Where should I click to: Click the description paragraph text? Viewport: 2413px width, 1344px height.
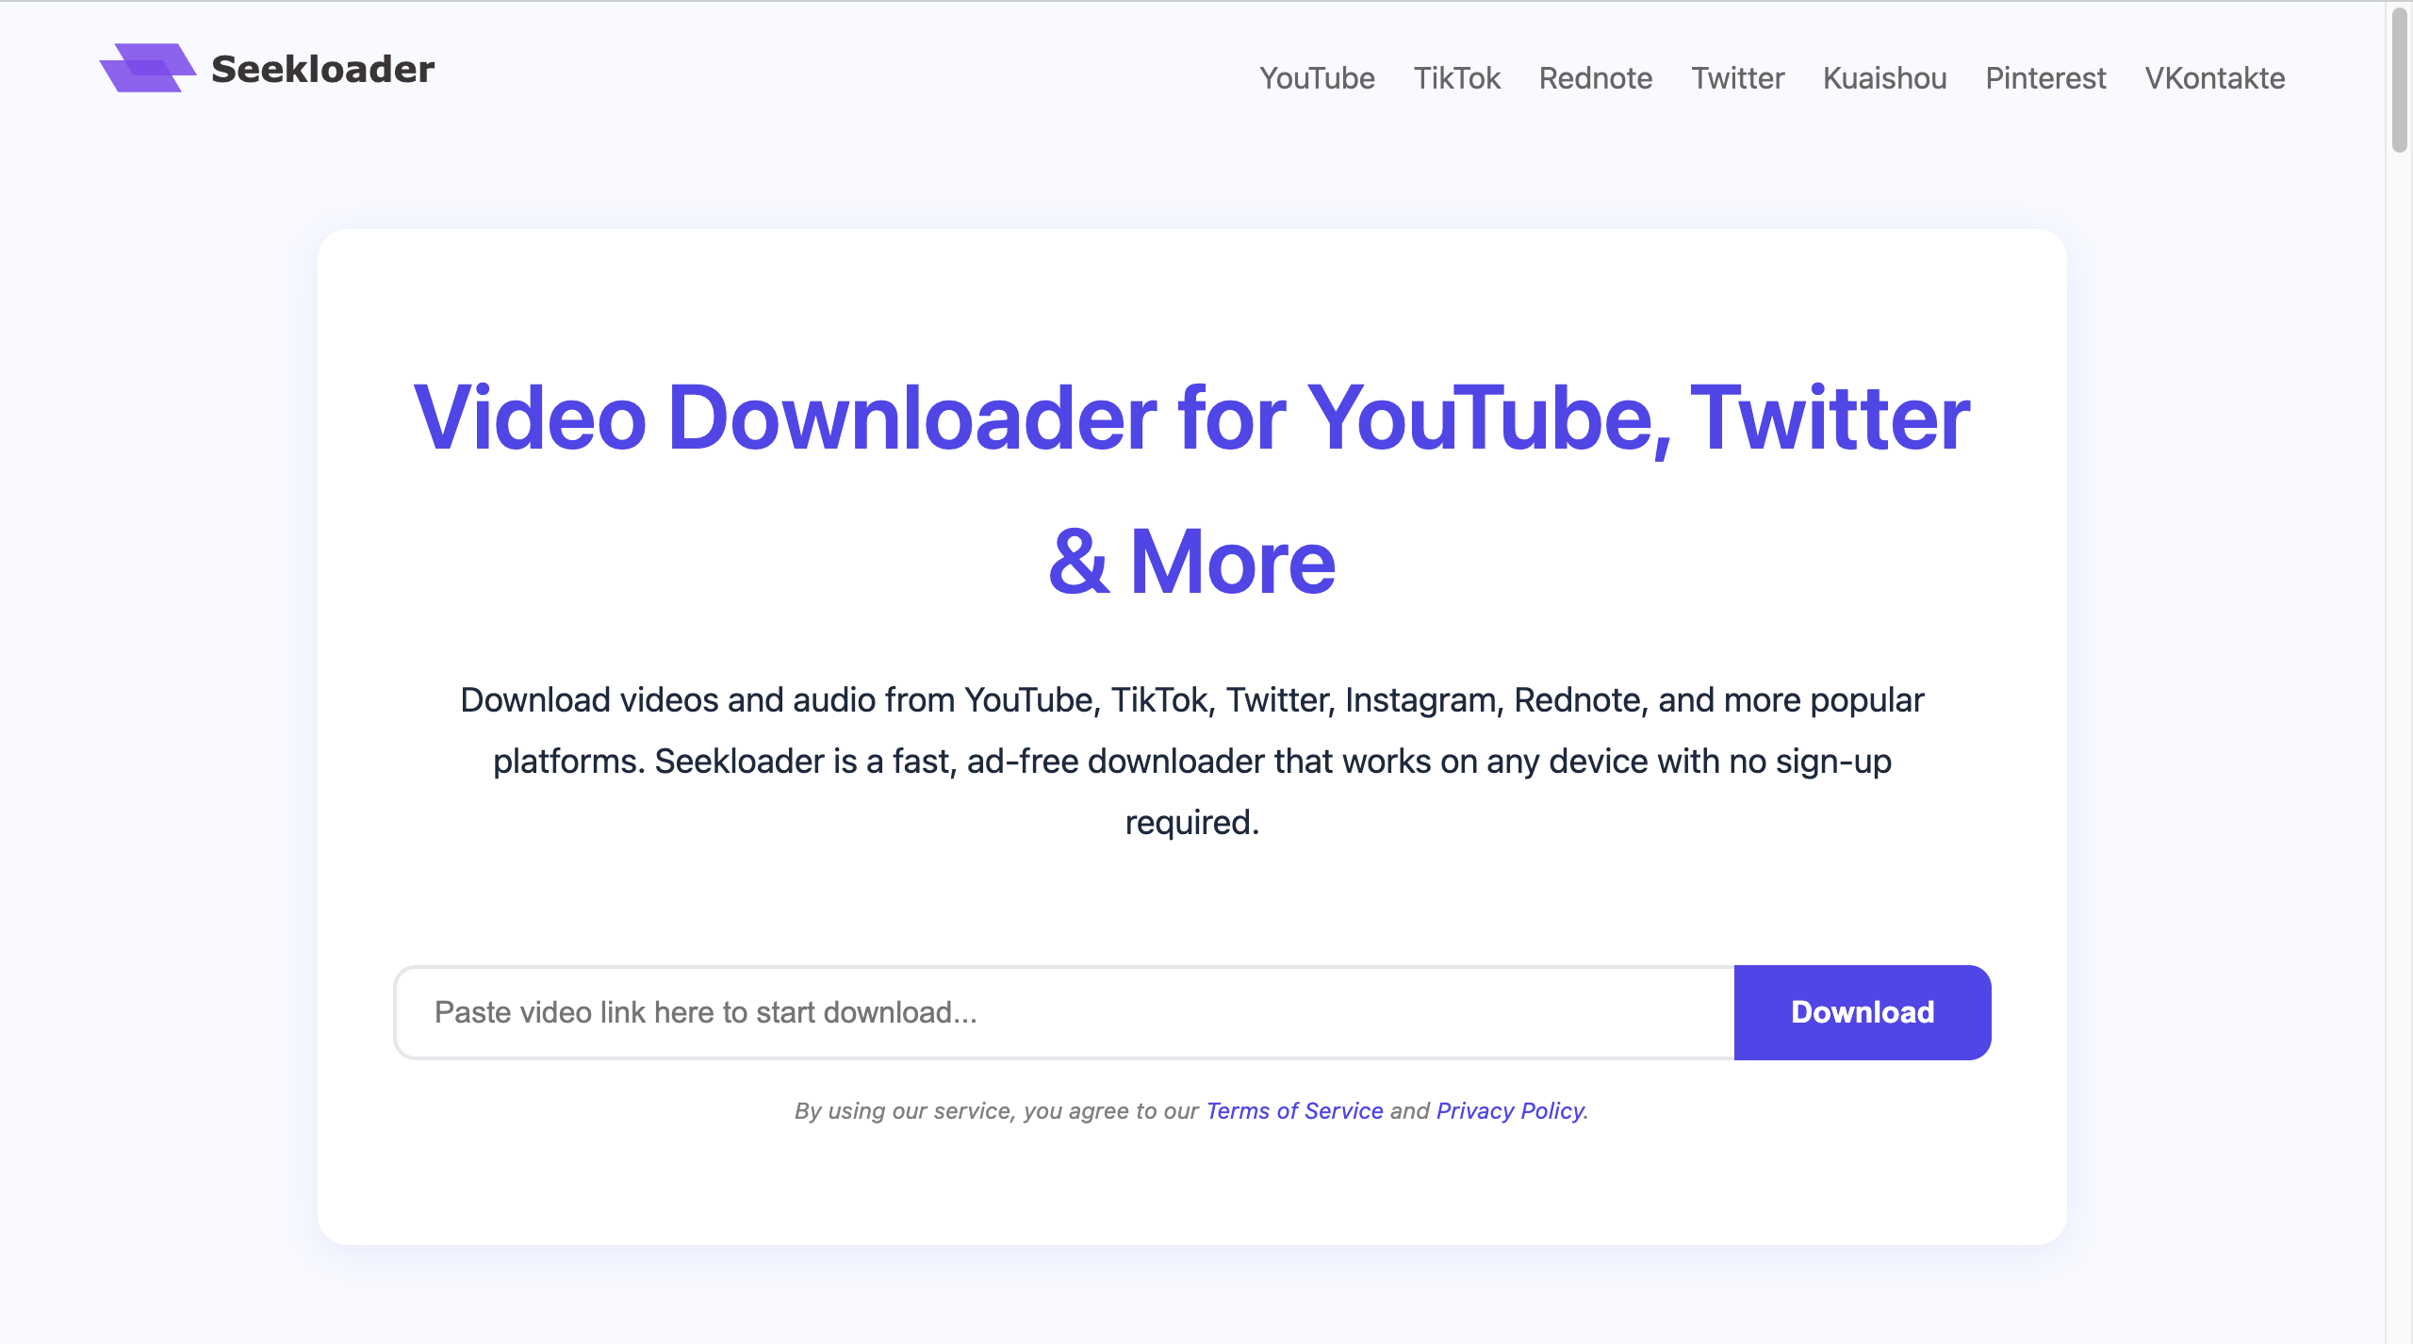tap(1191, 761)
